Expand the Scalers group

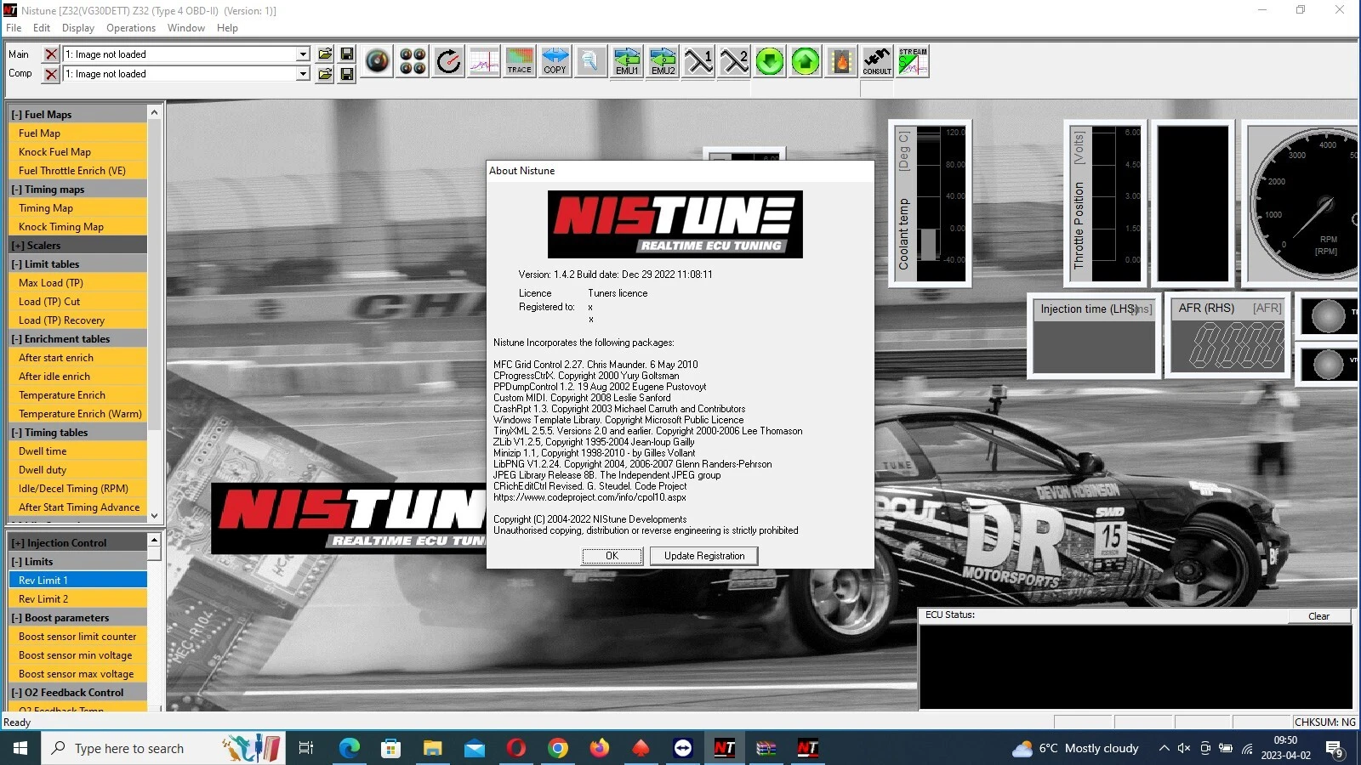pyautogui.click(x=16, y=246)
